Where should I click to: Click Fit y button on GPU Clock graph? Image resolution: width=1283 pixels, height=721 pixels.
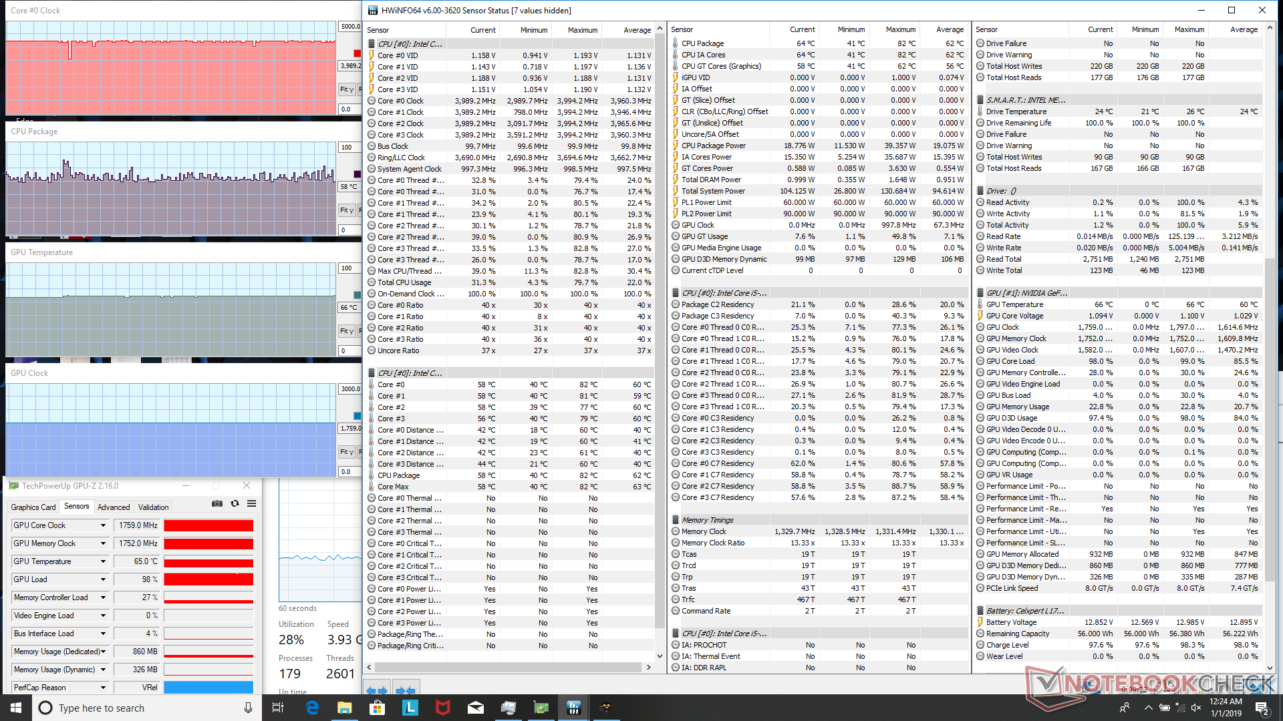(x=347, y=452)
